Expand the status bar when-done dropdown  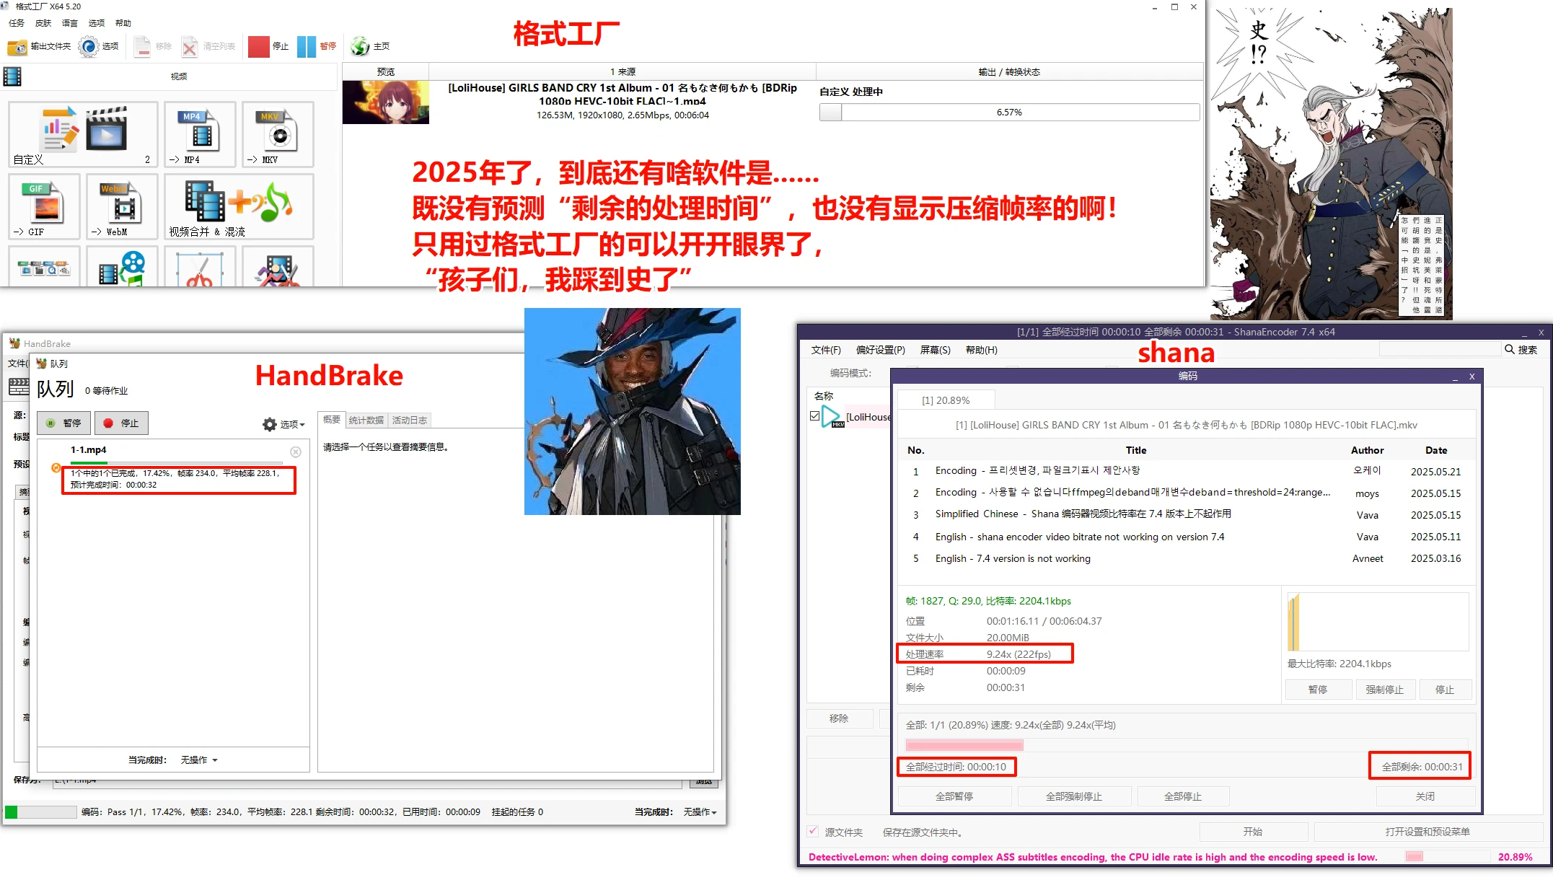tap(700, 811)
